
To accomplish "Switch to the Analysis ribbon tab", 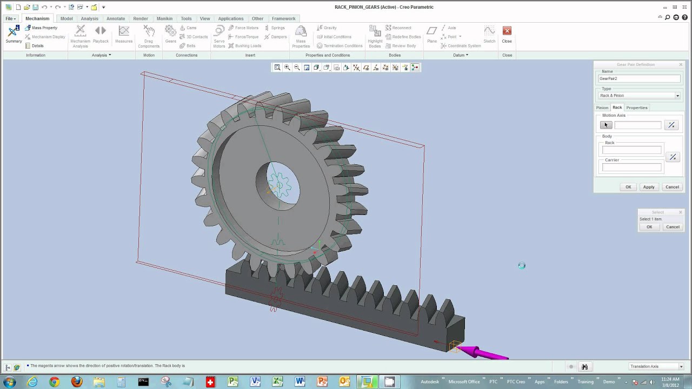I will pos(90,18).
